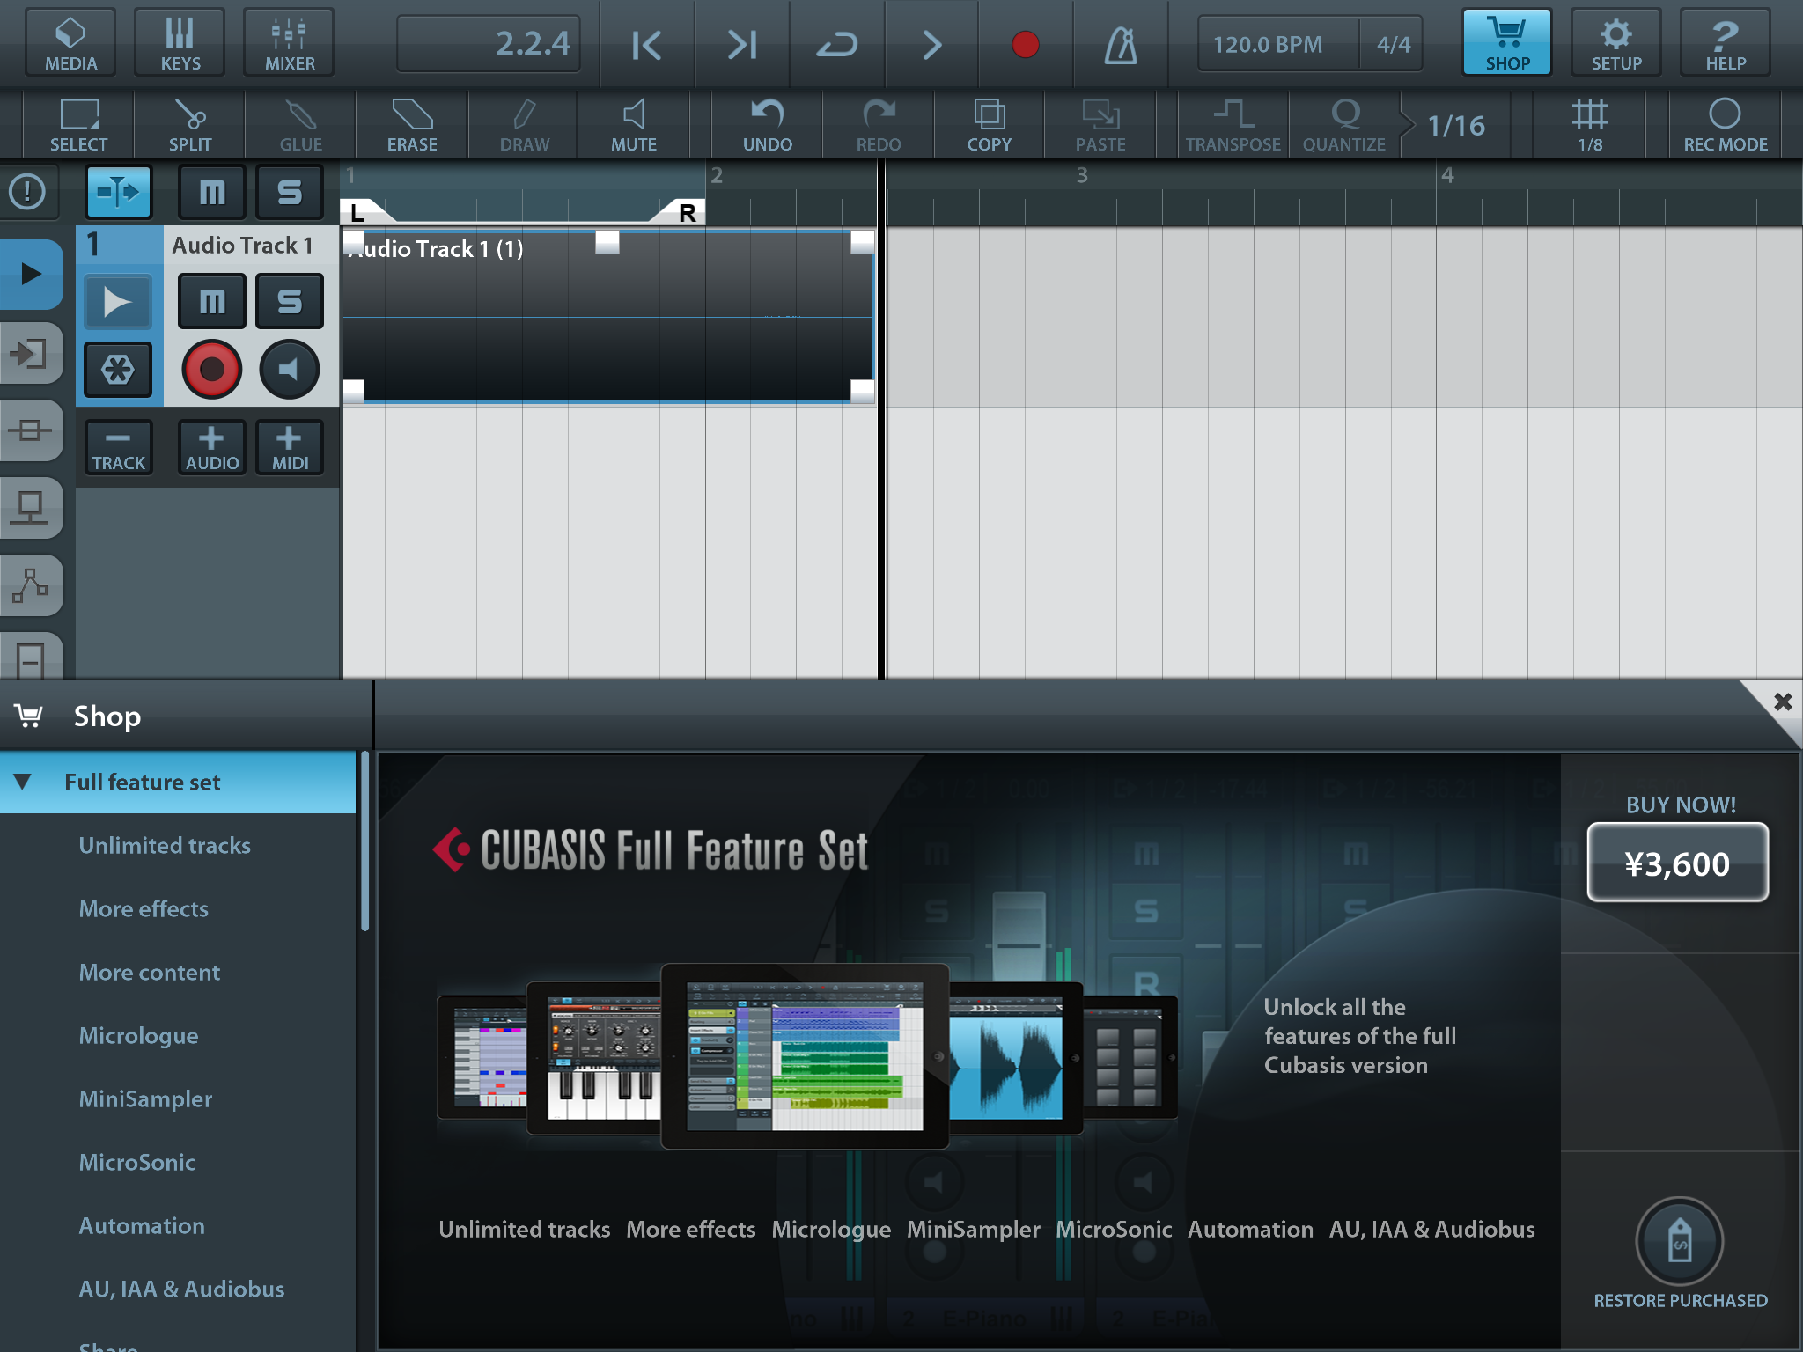The height and width of the screenshot is (1352, 1803).
Task: Toggle global mute M button
Action: 212,191
